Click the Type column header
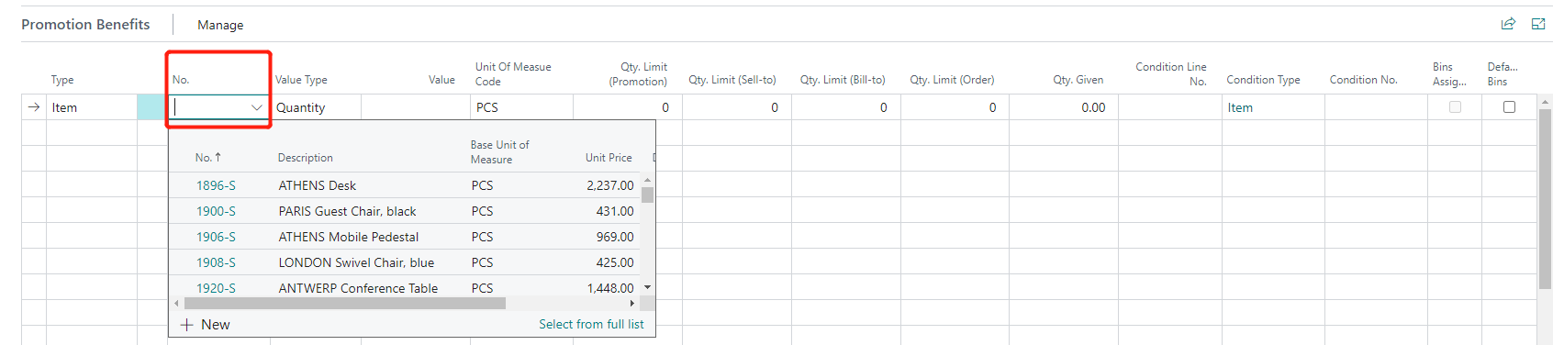 tap(62, 80)
